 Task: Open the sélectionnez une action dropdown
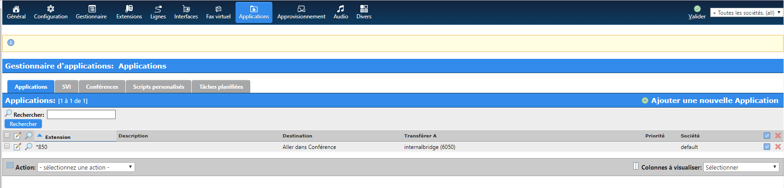click(86, 167)
